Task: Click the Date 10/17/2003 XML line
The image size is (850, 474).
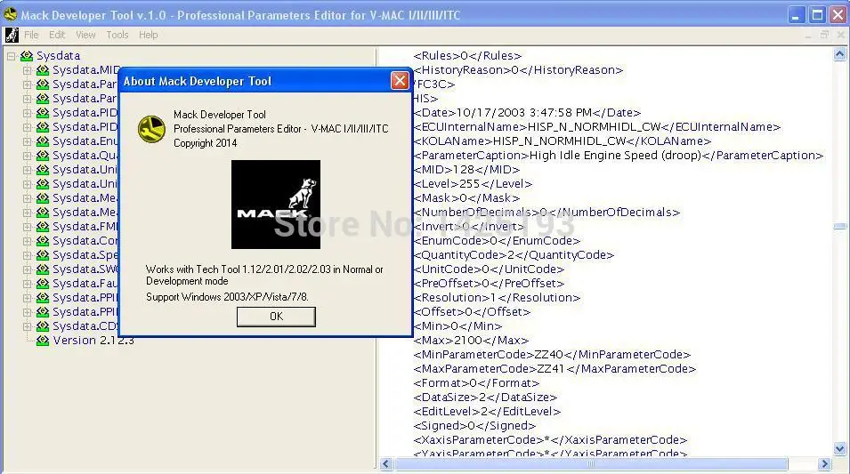Action: pyautogui.click(x=527, y=113)
